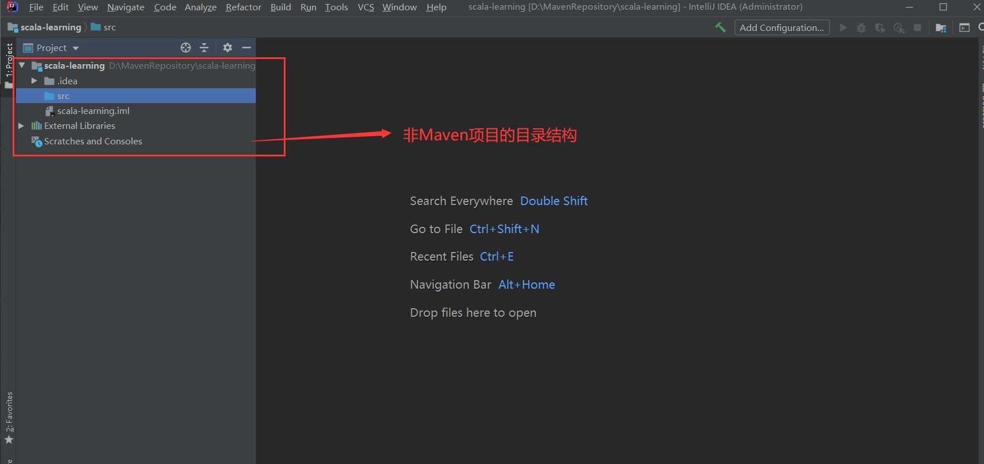Collapse the scala-learning root node arrow
The width and height of the screenshot is (984, 464).
tap(22, 65)
